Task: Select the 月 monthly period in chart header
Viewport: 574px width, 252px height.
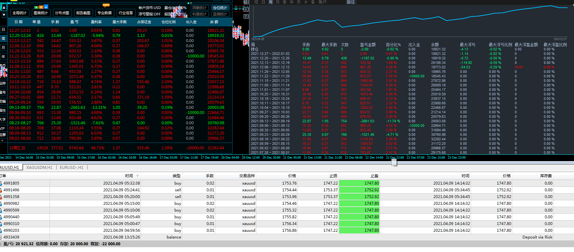Action: click(x=278, y=2)
